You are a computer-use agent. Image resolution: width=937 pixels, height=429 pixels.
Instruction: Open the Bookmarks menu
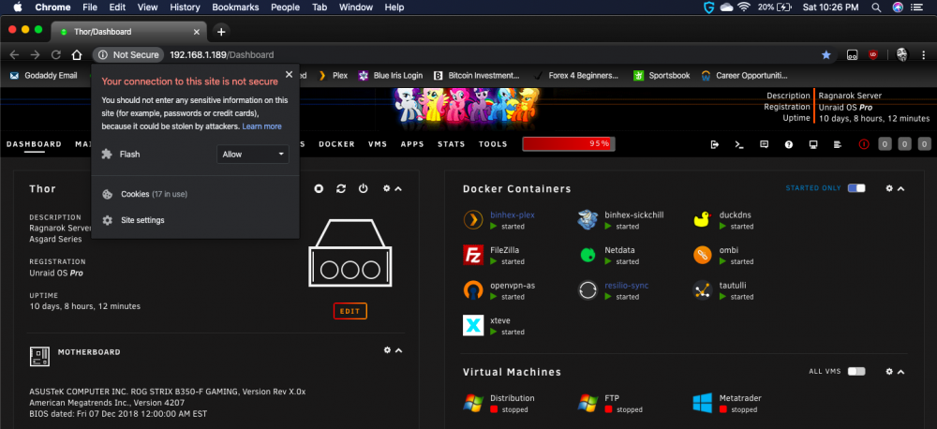(x=235, y=7)
